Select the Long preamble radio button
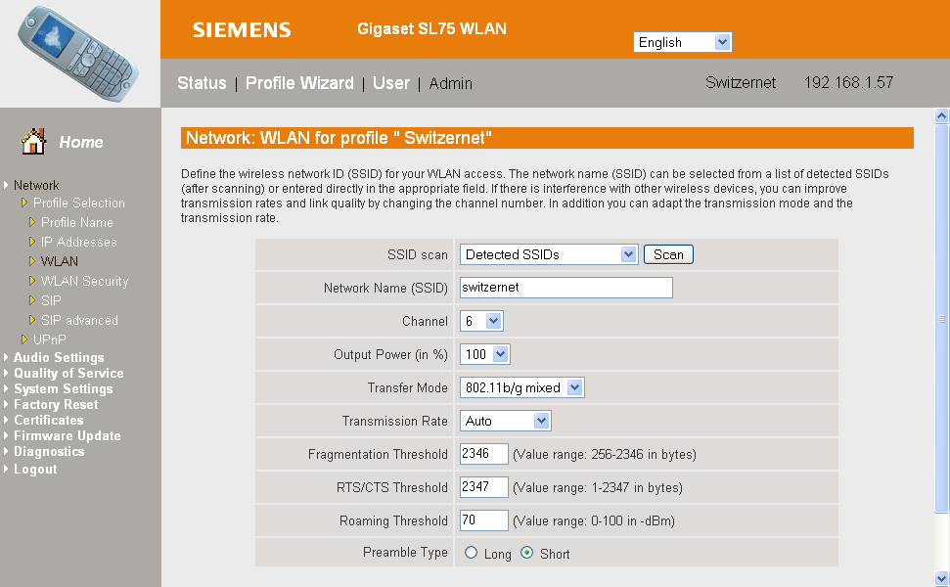The height and width of the screenshot is (587, 950). point(471,553)
